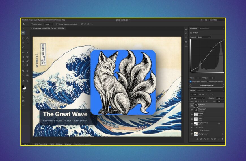The height and width of the screenshot is (161, 246).
Task: Open more options ellipsis in options bar
Action: [x=92, y=24]
